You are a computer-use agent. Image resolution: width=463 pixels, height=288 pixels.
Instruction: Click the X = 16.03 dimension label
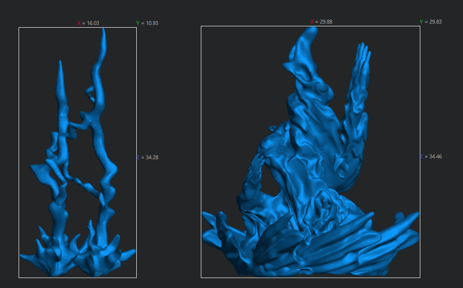click(x=88, y=23)
